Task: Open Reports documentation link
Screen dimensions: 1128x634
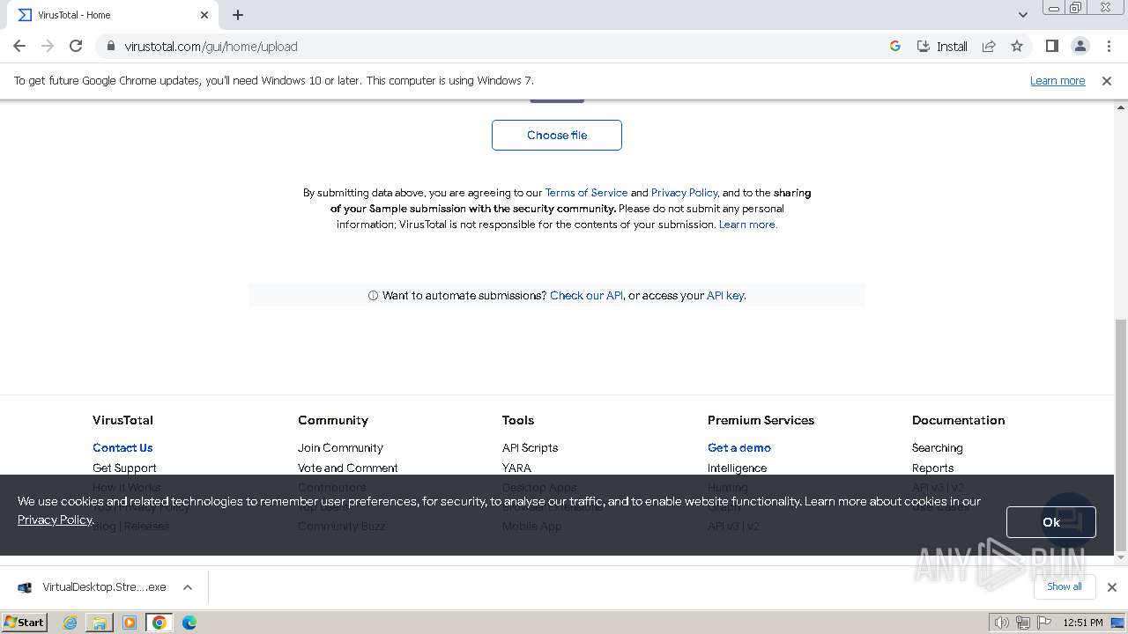Action: tap(932, 468)
